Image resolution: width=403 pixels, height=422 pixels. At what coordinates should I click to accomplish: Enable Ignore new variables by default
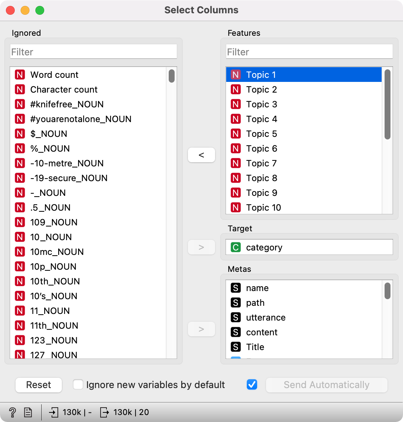click(x=78, y=385)
